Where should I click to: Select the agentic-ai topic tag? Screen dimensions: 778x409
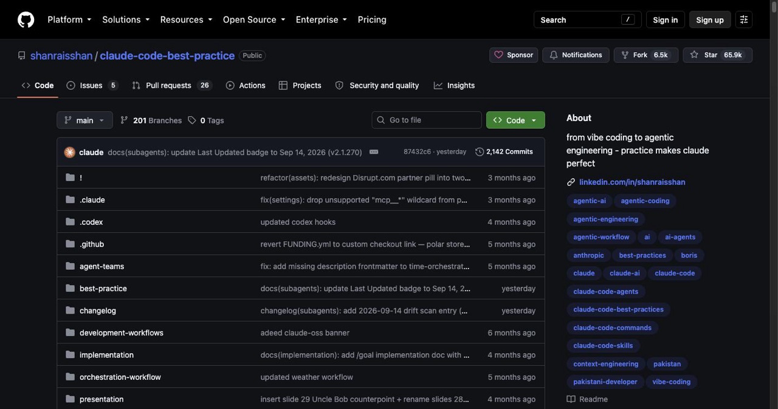[x=590, y=201]
